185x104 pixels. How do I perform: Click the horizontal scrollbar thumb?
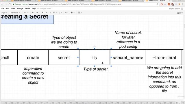pos(62,100)
